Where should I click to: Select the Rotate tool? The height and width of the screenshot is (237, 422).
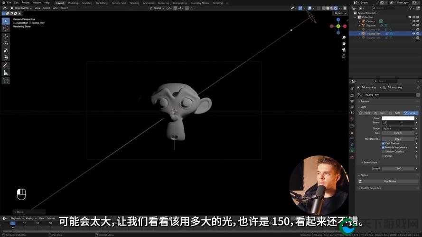[x=6, y=43]
